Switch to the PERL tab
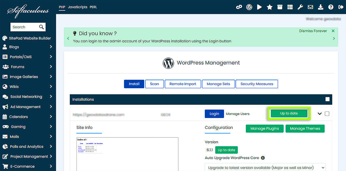 (x=93, y=7)
